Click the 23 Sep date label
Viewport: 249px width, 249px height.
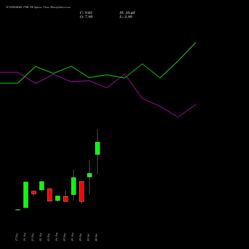(x=48, y=237)
